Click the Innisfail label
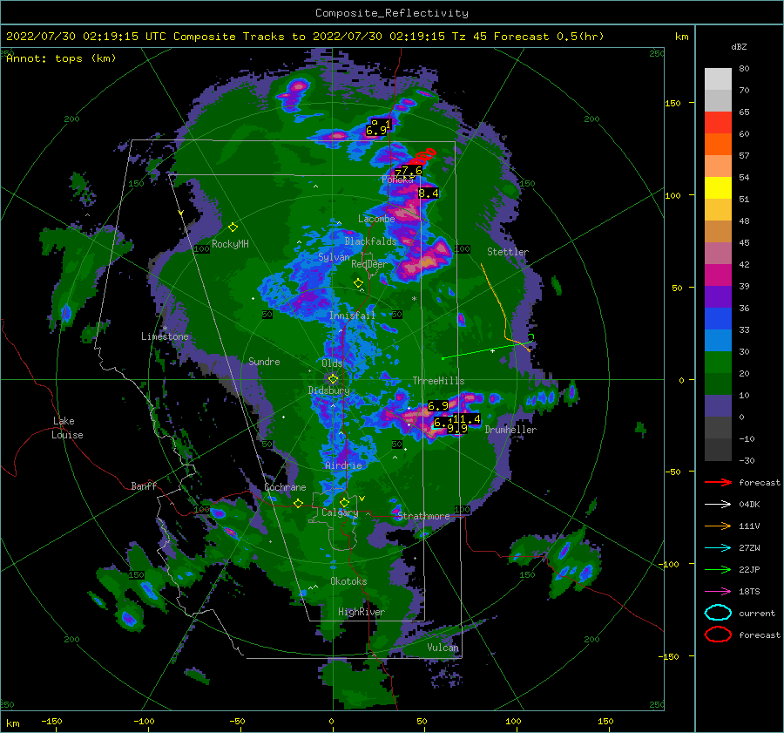This screenshot has width=784, height=733. [352, 316]
